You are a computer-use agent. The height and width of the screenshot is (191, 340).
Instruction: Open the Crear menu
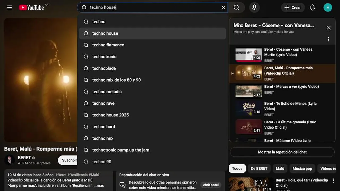point(292,7)
